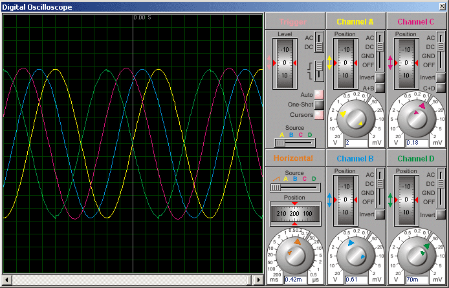Click the timebase 0.42m value field

(x=296, y=280)
